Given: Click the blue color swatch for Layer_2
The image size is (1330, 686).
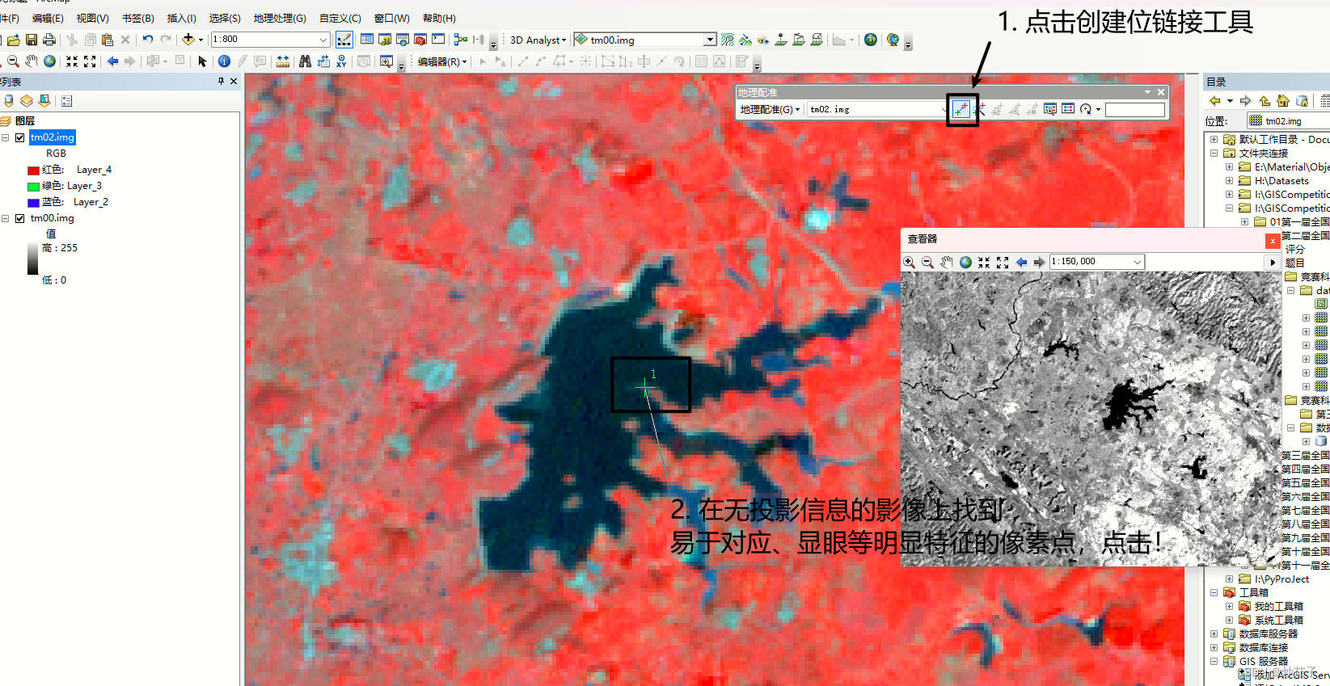Looking at the screenshot, I should pyautogui.click(x=33, y=203).
